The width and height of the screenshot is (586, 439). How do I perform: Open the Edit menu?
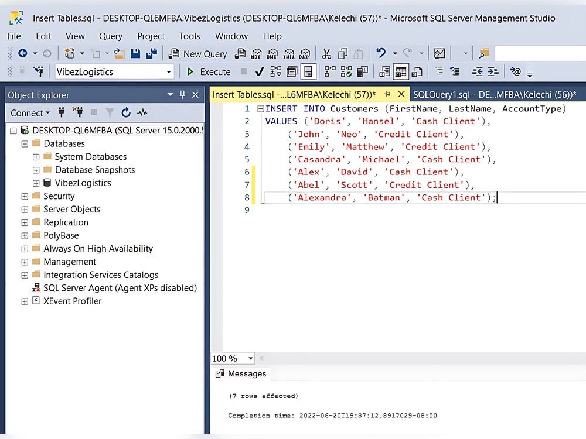(43, 36)
